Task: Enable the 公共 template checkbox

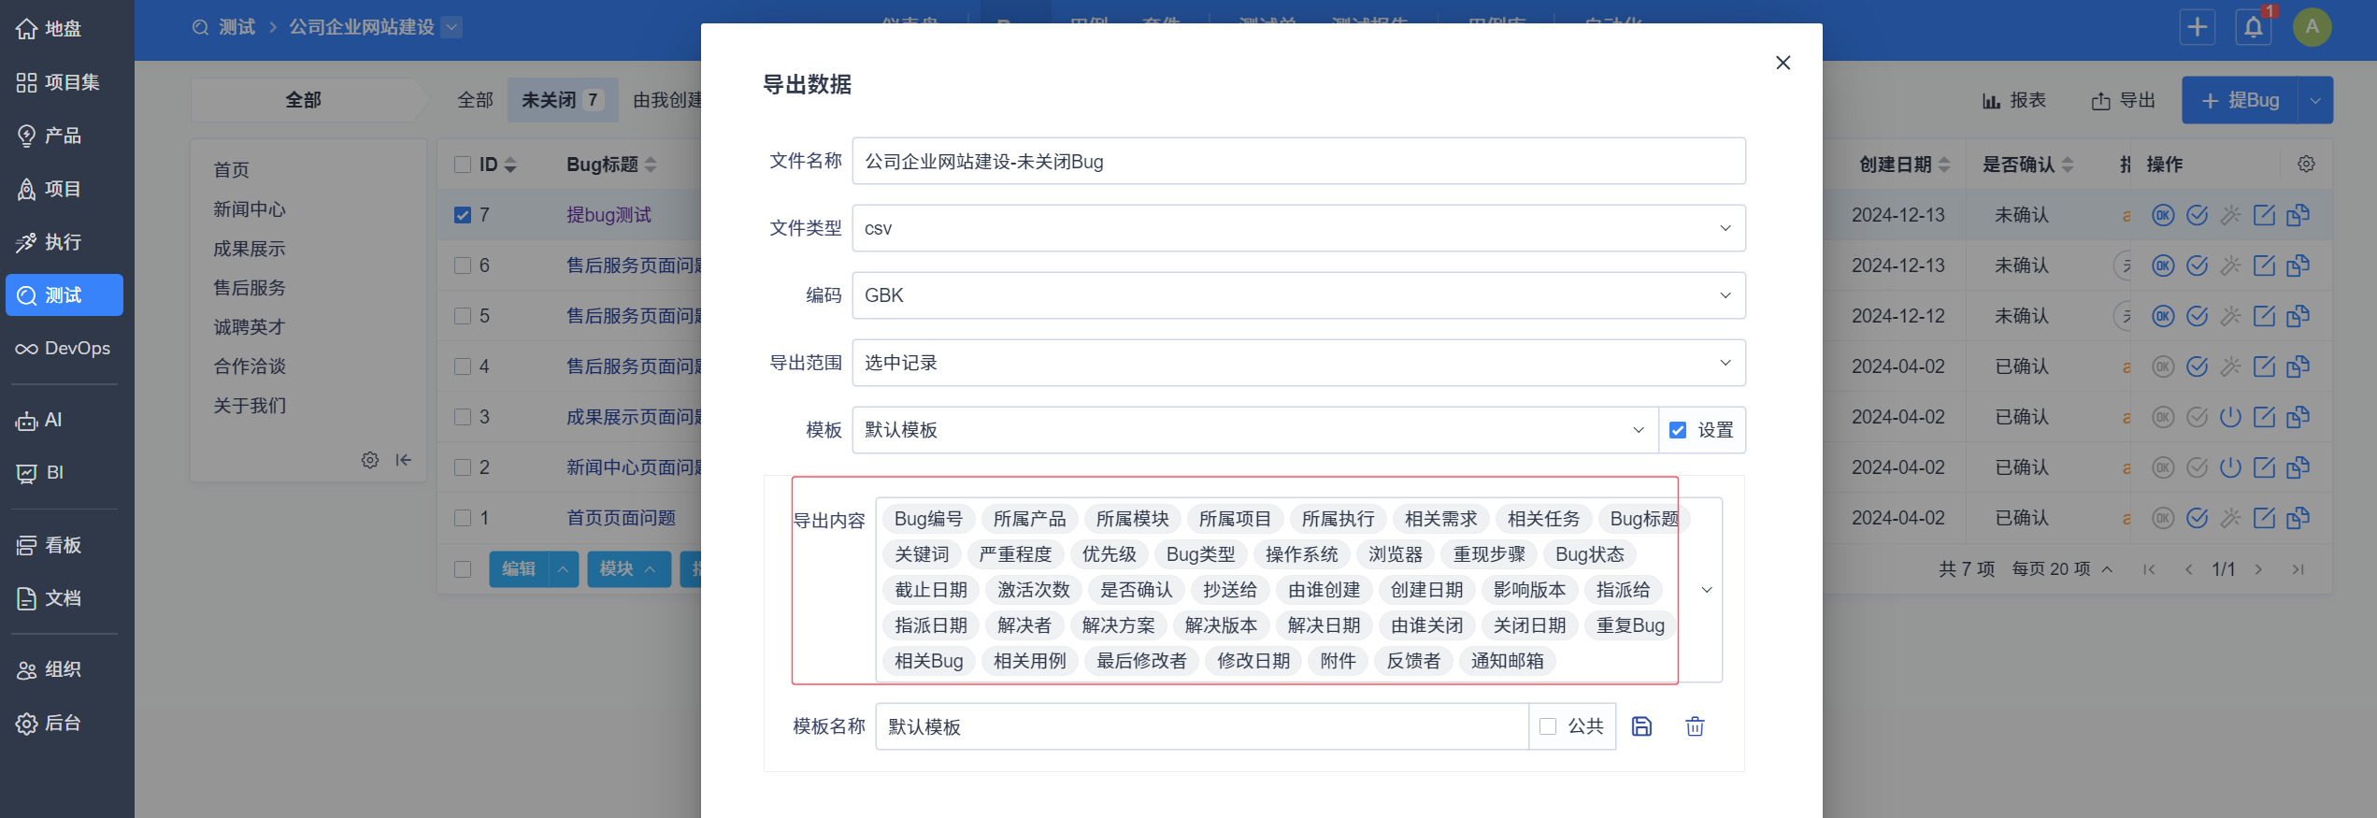Action: (x=1548, y=726)
